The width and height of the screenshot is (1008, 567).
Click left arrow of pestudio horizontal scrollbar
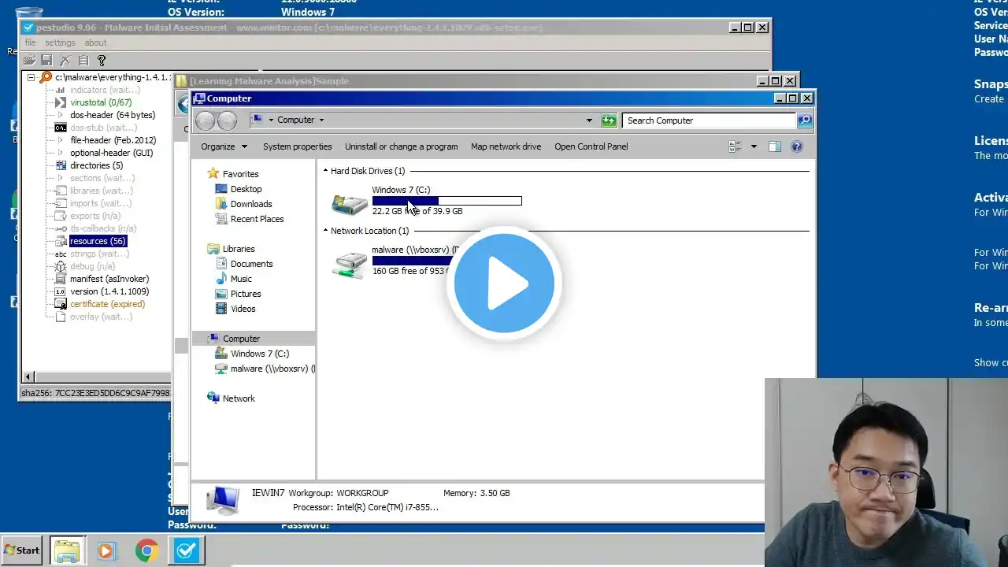28,377
